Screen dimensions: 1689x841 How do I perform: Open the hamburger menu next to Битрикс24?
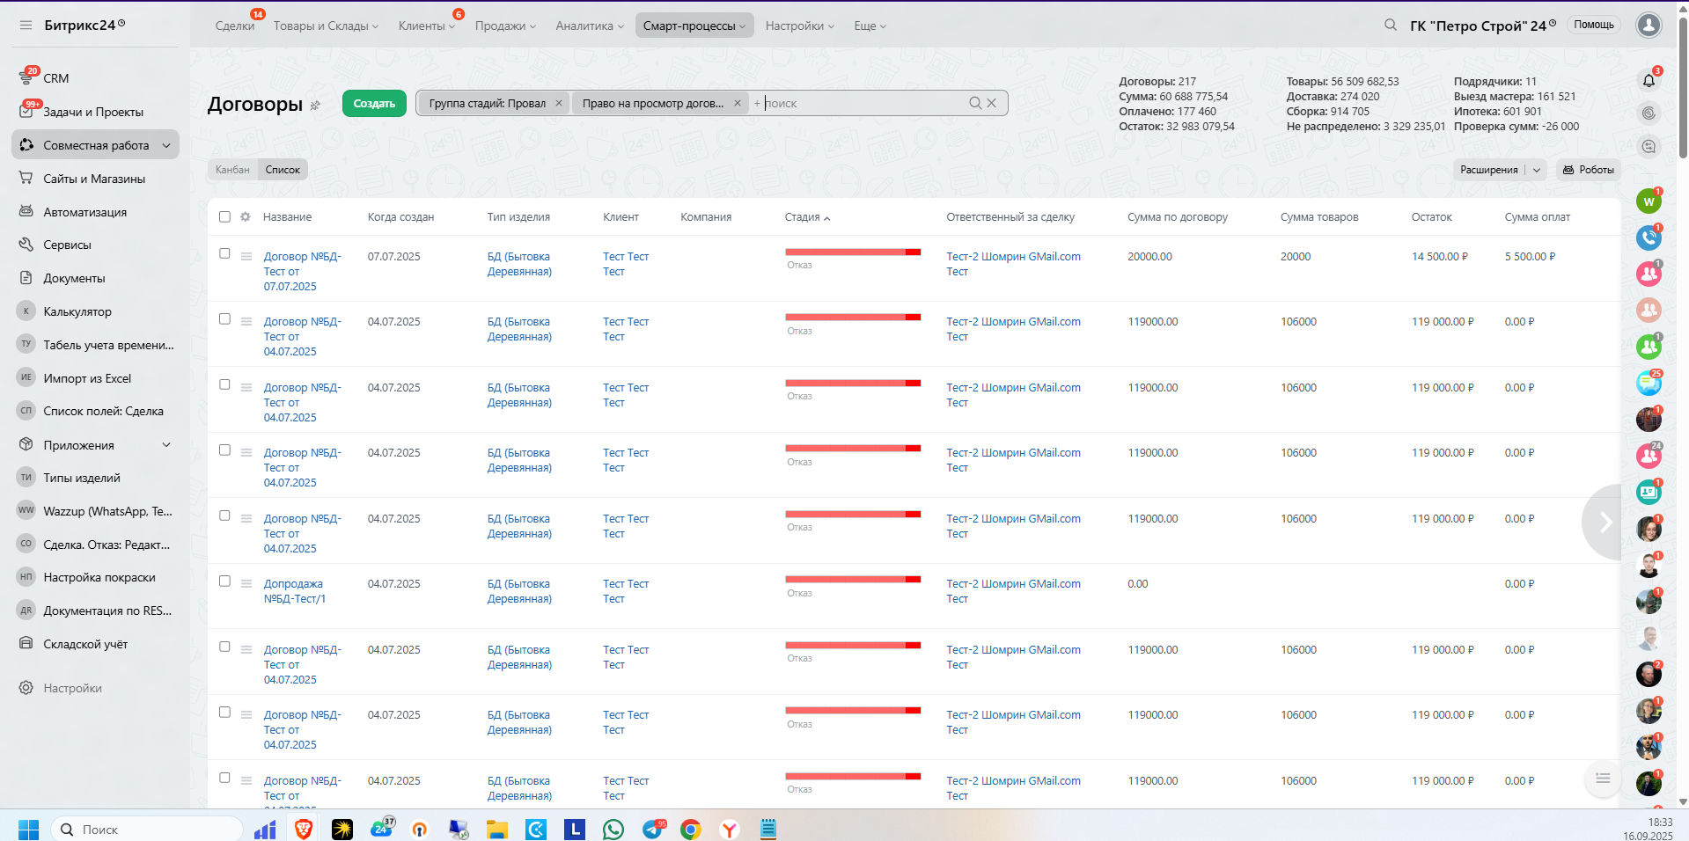coord(26,26)
